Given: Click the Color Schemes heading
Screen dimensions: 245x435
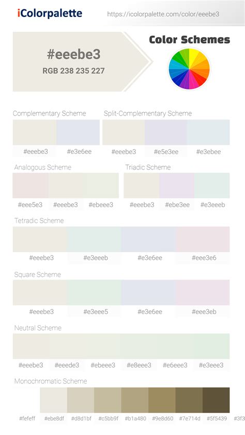Looking at the screenshot, I should (x=190, y=40).
